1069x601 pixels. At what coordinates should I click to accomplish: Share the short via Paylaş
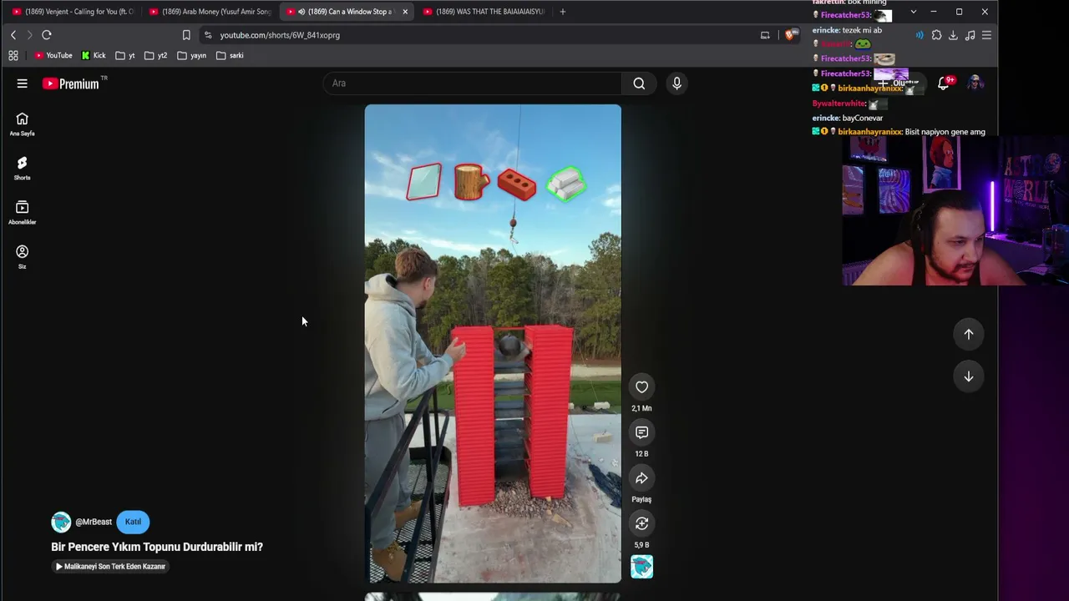tap(641, 478)
